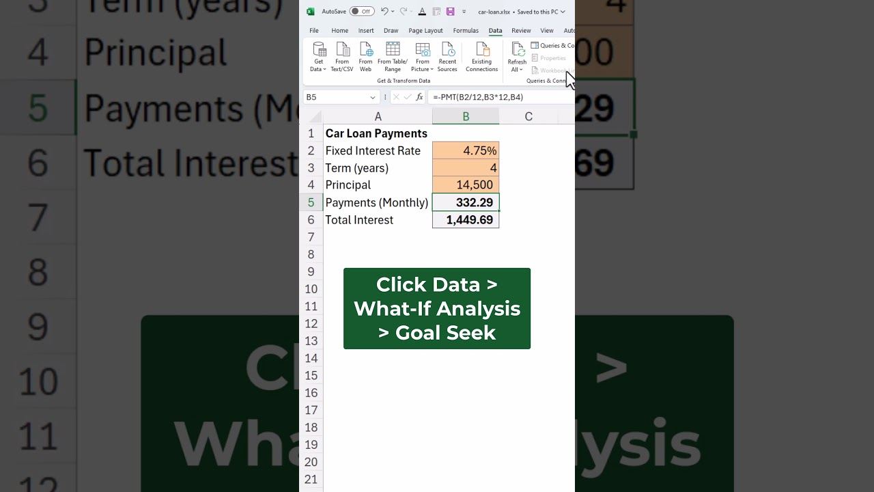Click the Name Box showing B5
Screen dimensions: 874x492
point(336,97)
